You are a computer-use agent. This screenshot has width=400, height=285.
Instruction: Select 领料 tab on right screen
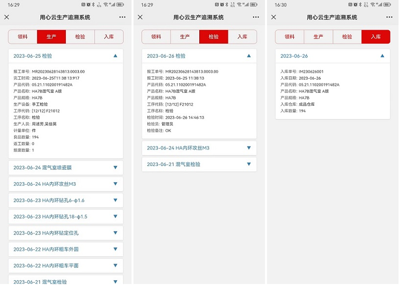289,36
